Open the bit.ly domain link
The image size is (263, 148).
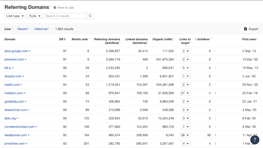click(x=8, y=68)
